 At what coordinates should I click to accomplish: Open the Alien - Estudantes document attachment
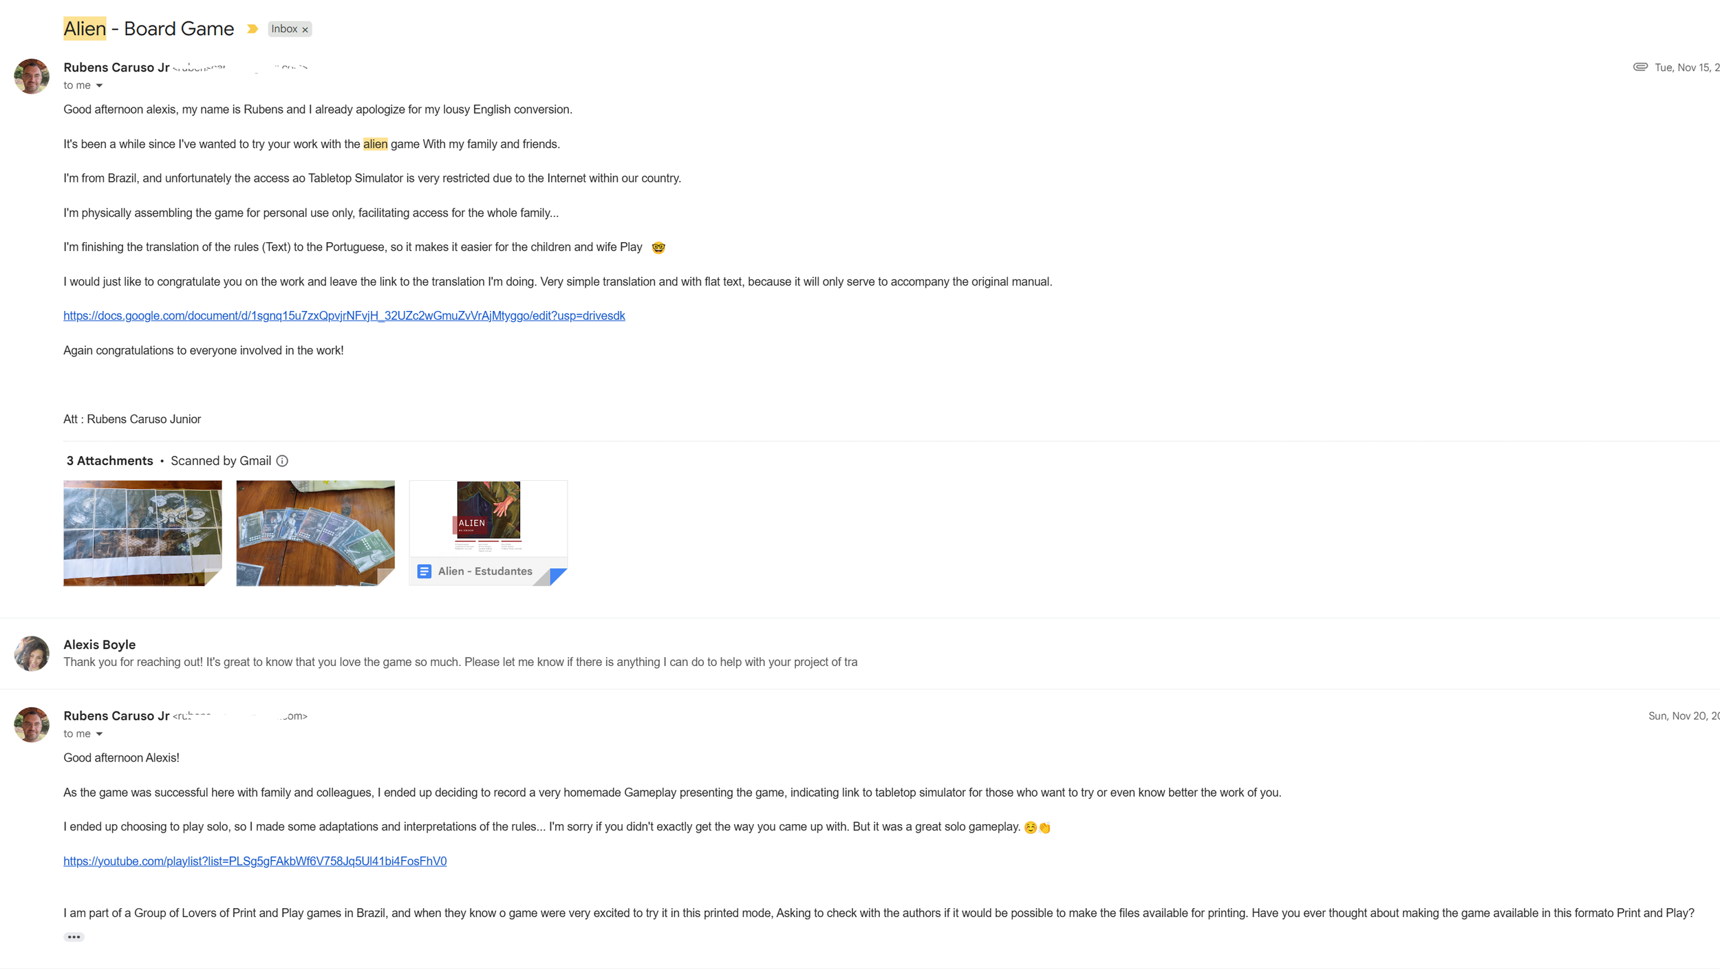click(x=488, y=533)
